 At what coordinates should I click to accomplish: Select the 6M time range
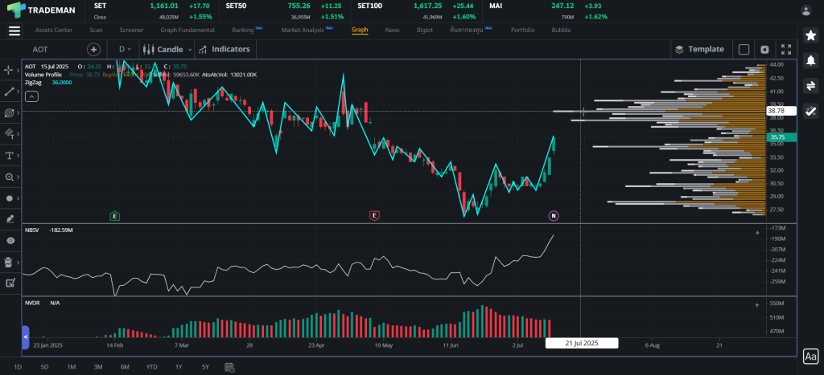click(125, 367)
